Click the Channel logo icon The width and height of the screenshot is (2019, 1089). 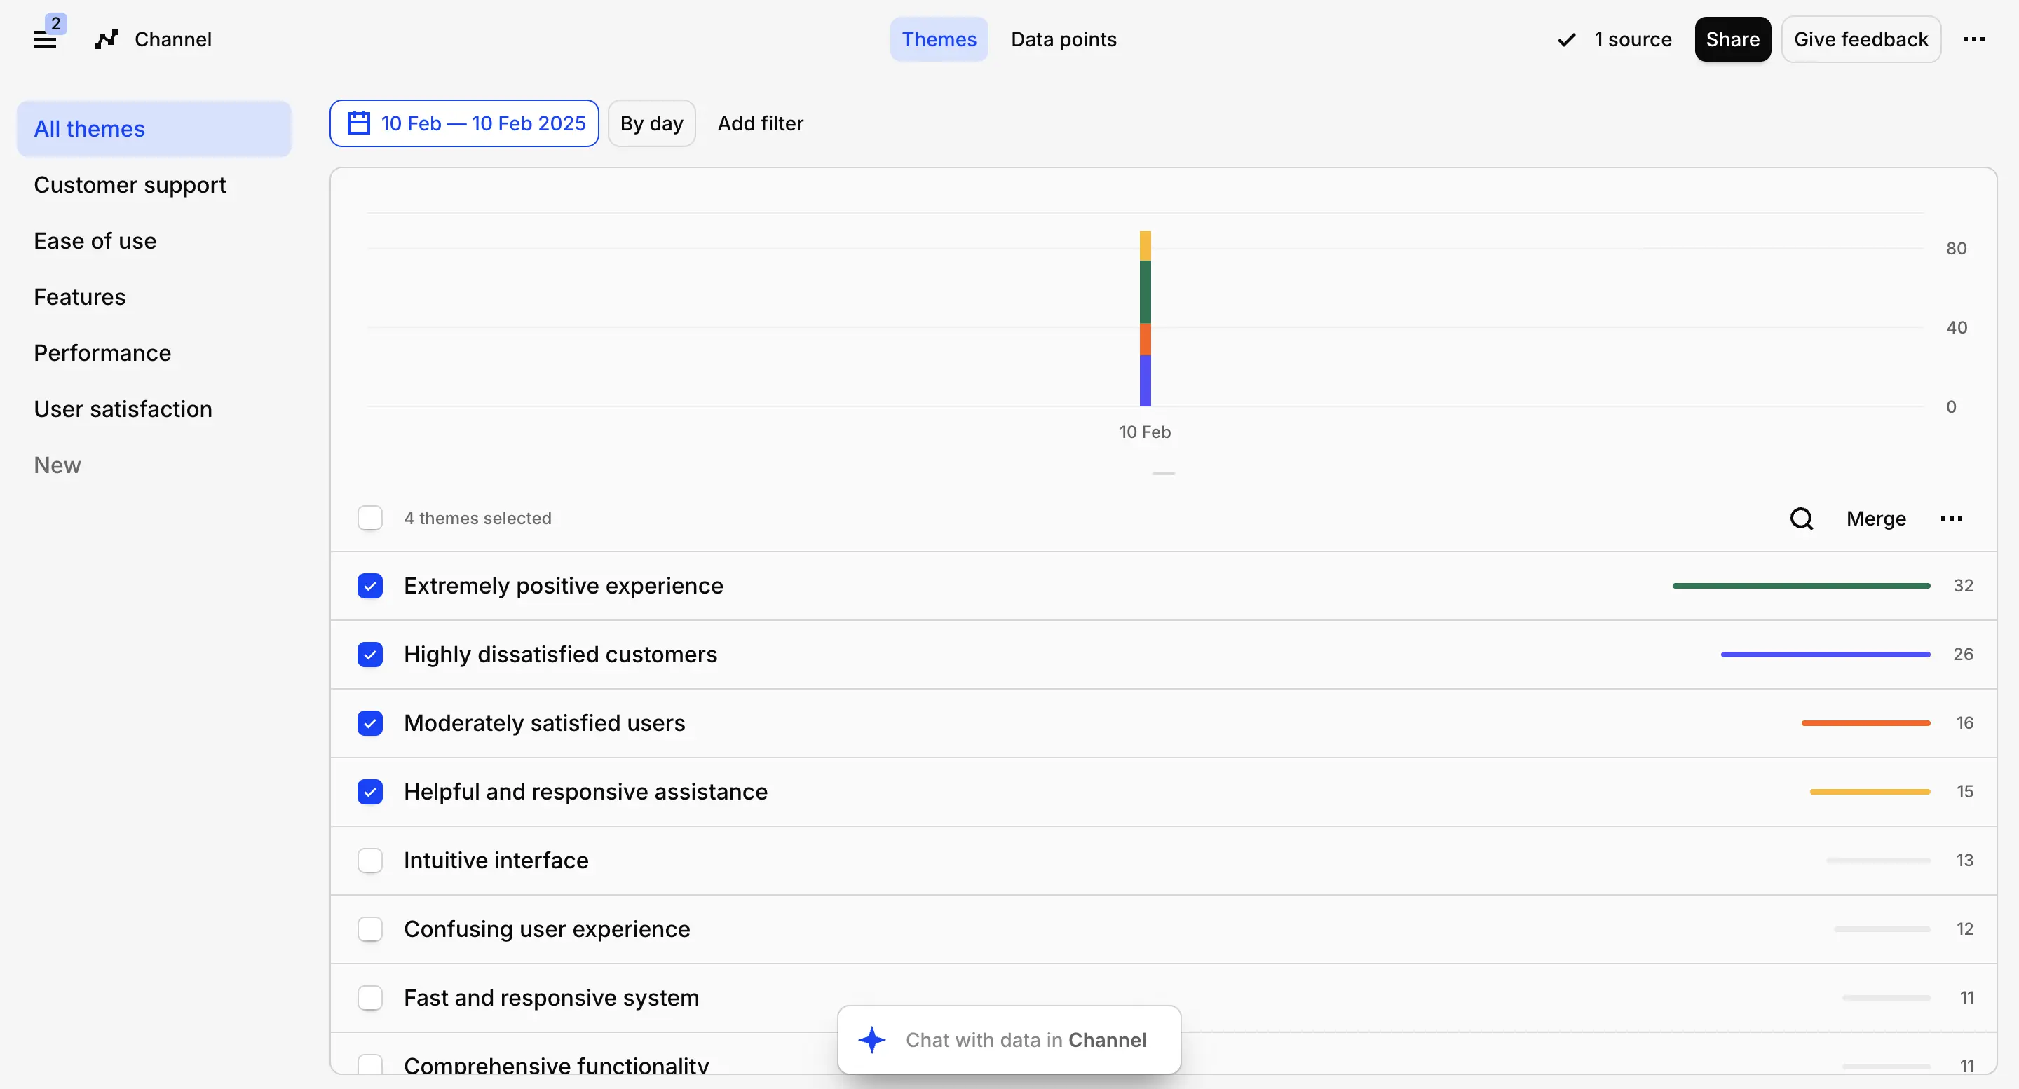coord(107,39)
